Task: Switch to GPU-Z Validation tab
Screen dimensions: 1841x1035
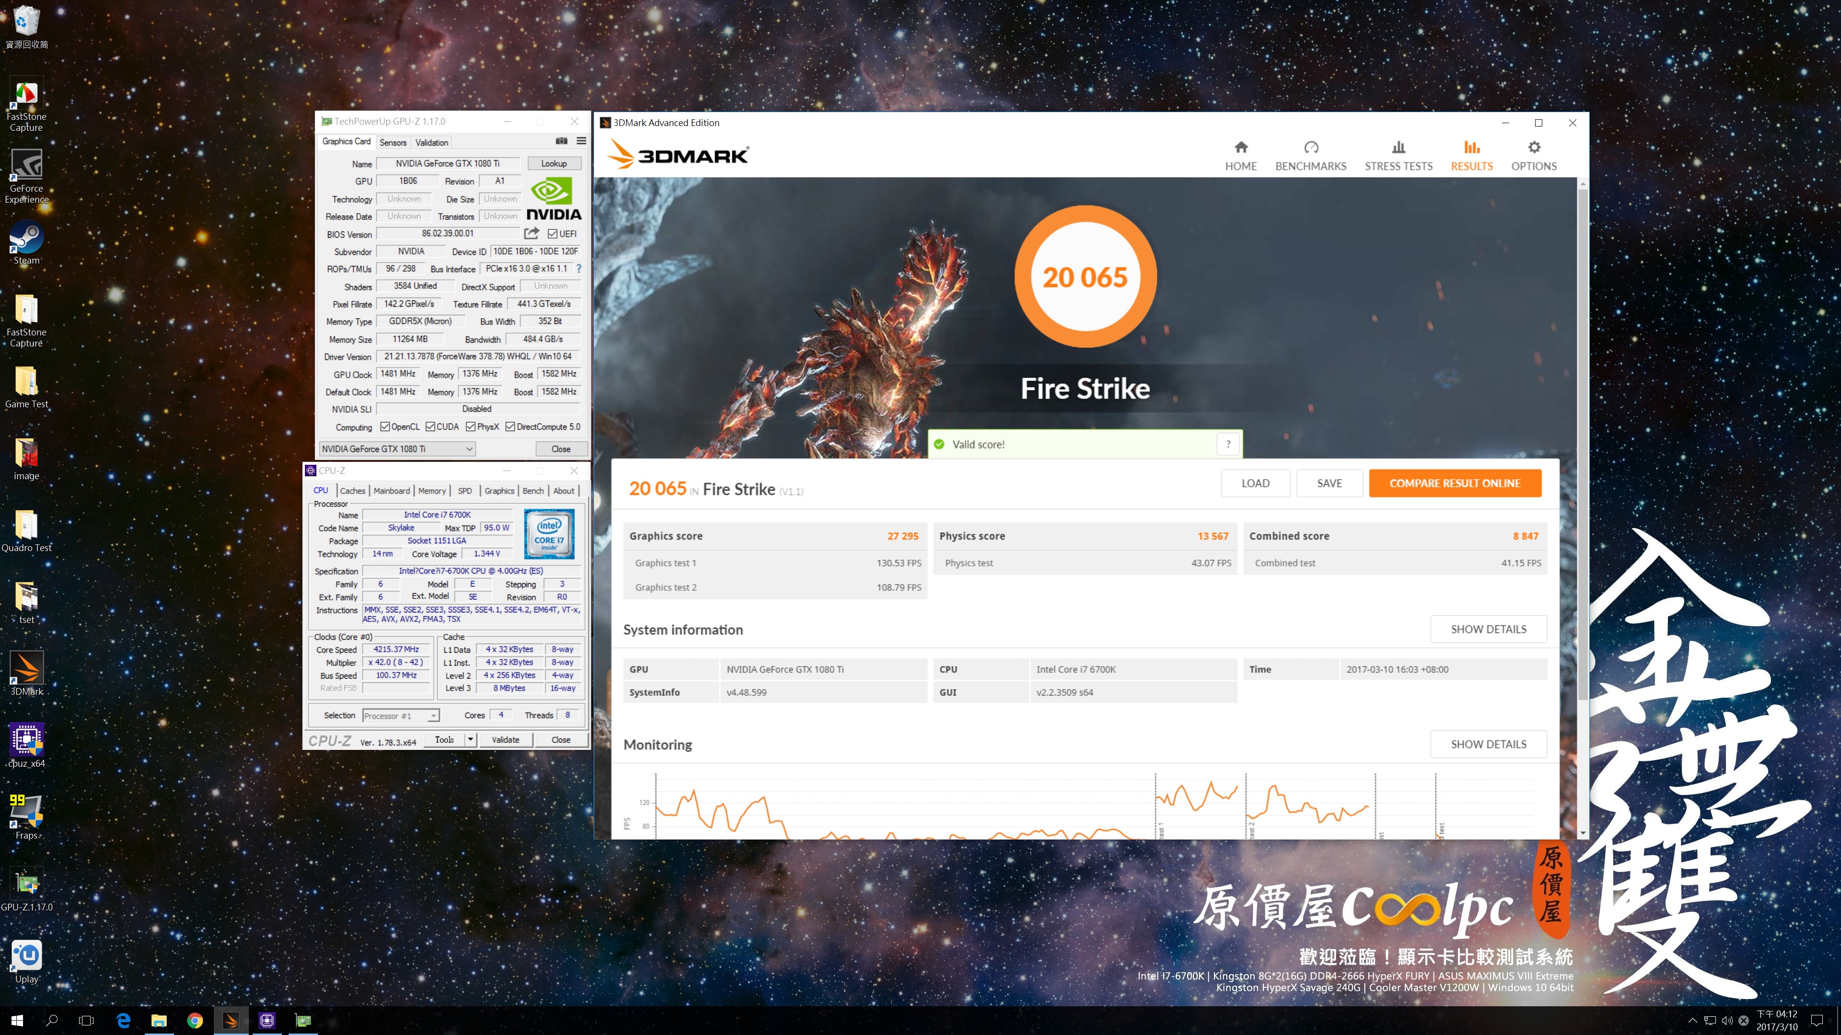Action: (431, 142)
